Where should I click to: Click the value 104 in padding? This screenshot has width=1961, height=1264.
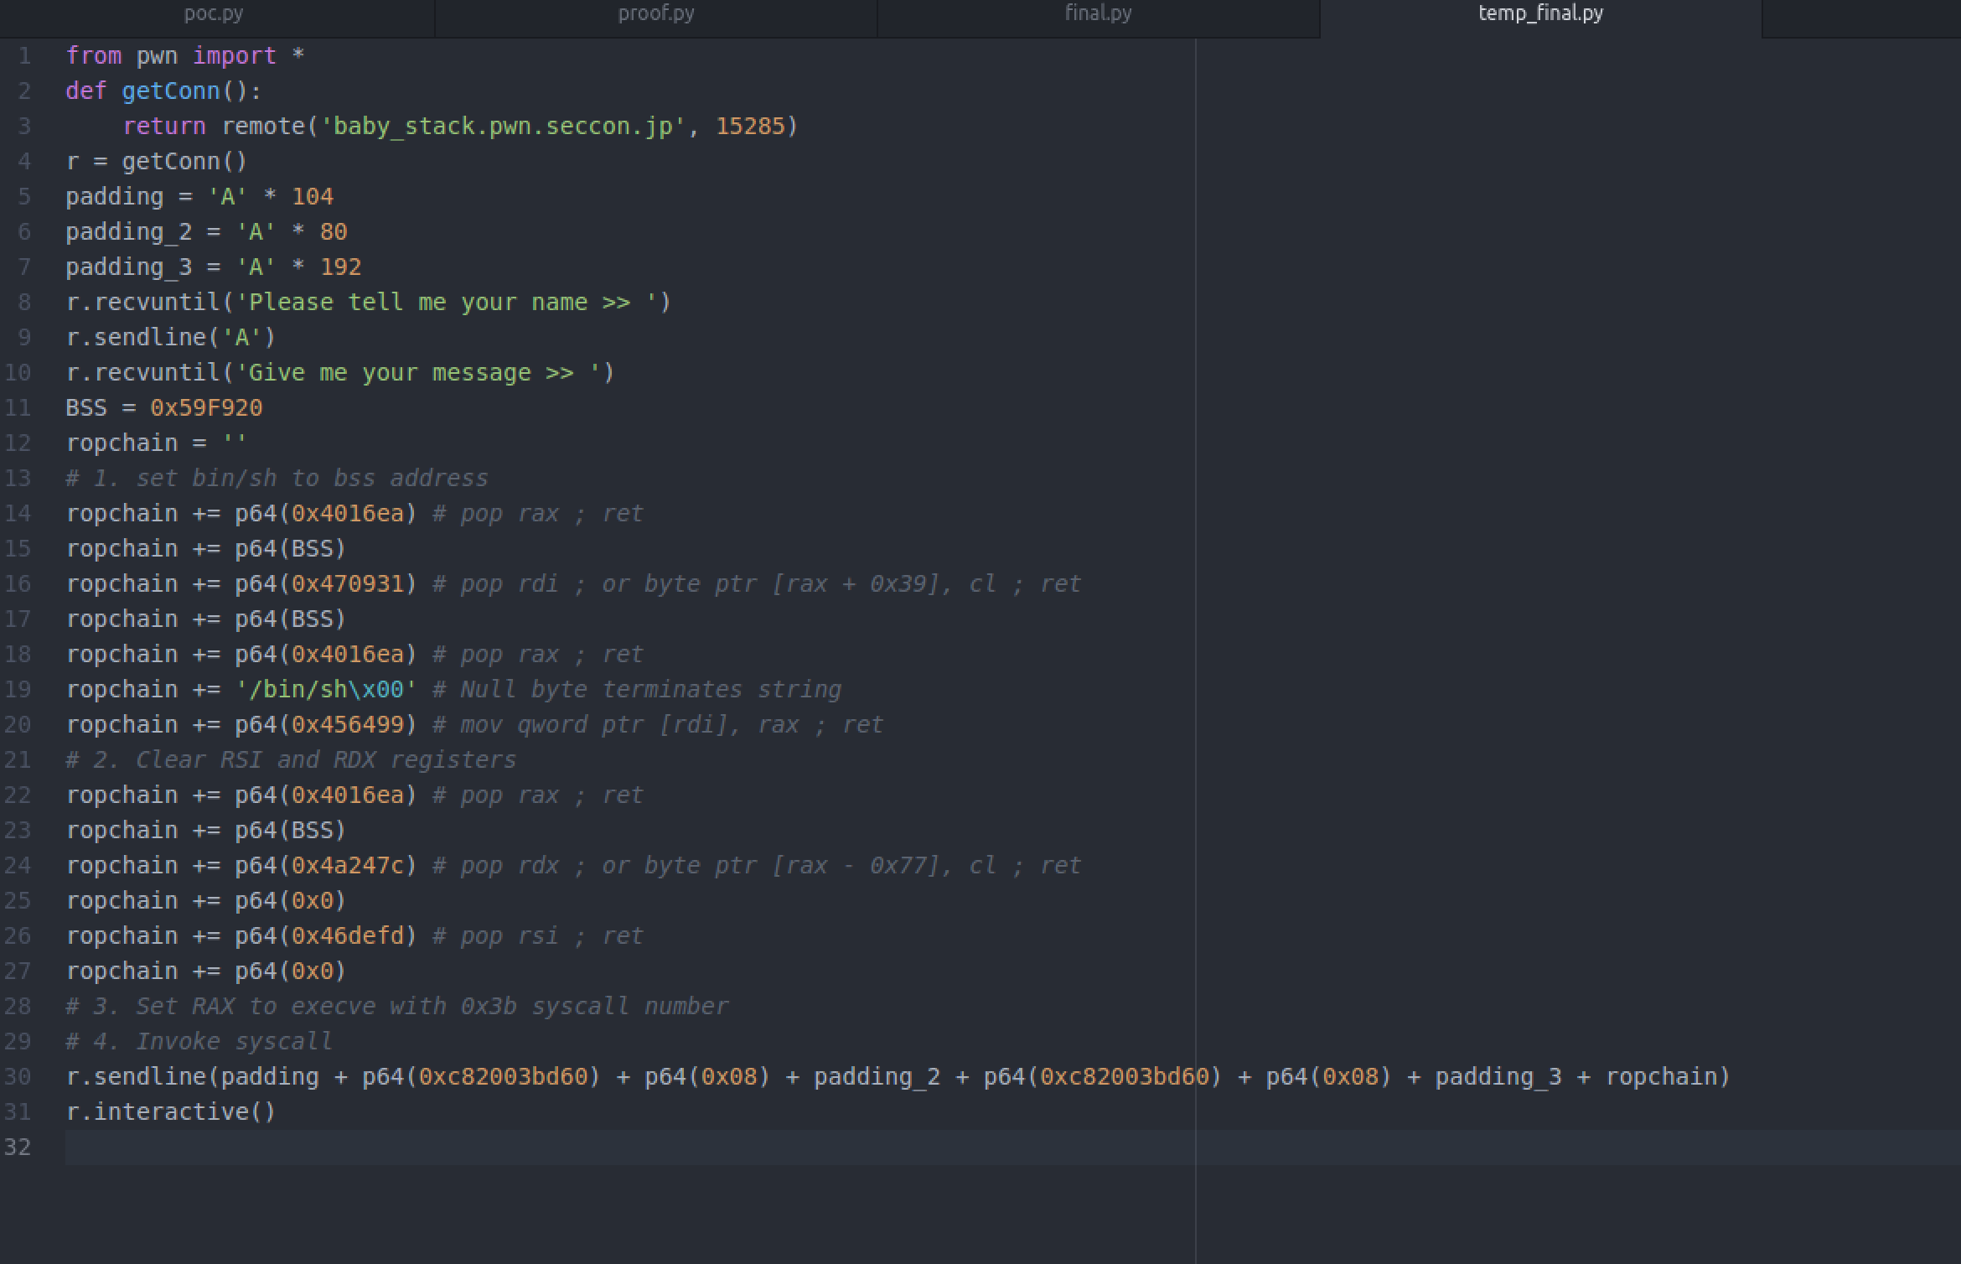point(312,197)
